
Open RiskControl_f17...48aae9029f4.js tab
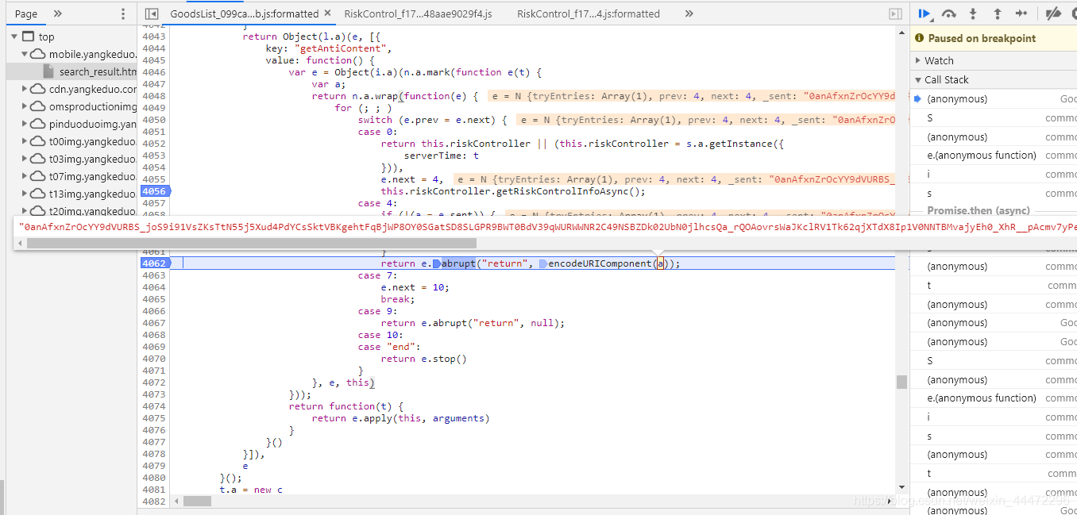[418, 13]
